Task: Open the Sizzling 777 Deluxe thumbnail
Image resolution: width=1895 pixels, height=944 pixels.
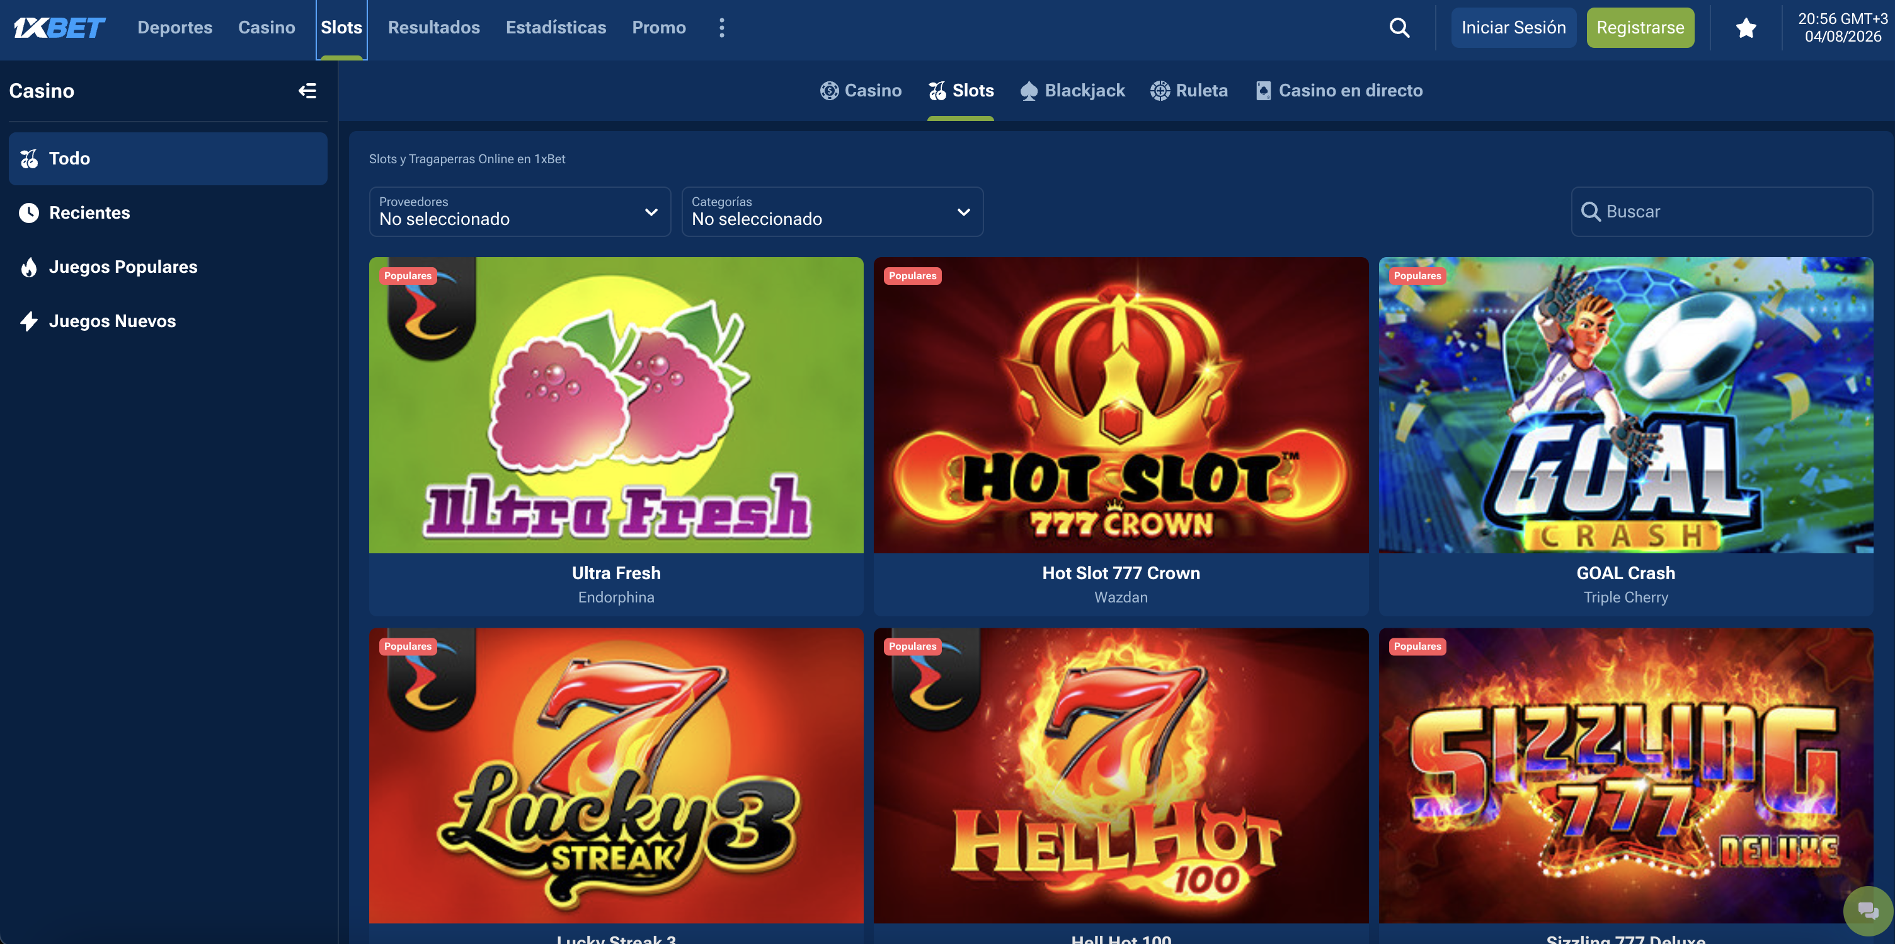Action: click(1626, 776)
